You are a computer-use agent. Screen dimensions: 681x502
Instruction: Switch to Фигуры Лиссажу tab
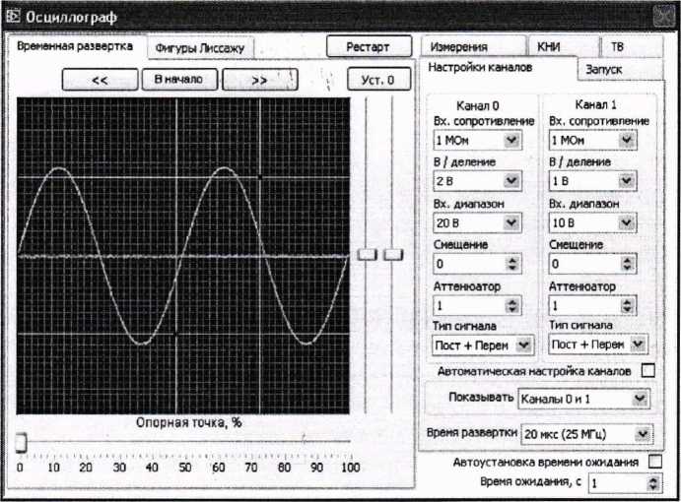(201, 47)
